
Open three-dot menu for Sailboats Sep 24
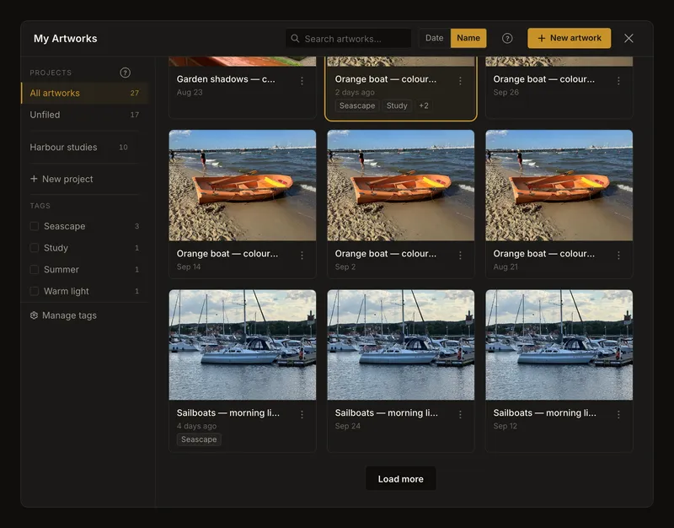[460, 414]
